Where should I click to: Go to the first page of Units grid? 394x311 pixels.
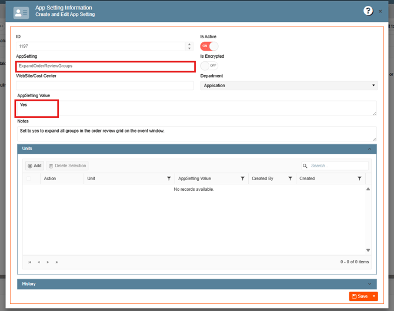tap(30, 262)
